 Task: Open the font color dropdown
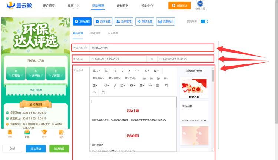click(x=147, y=71)
